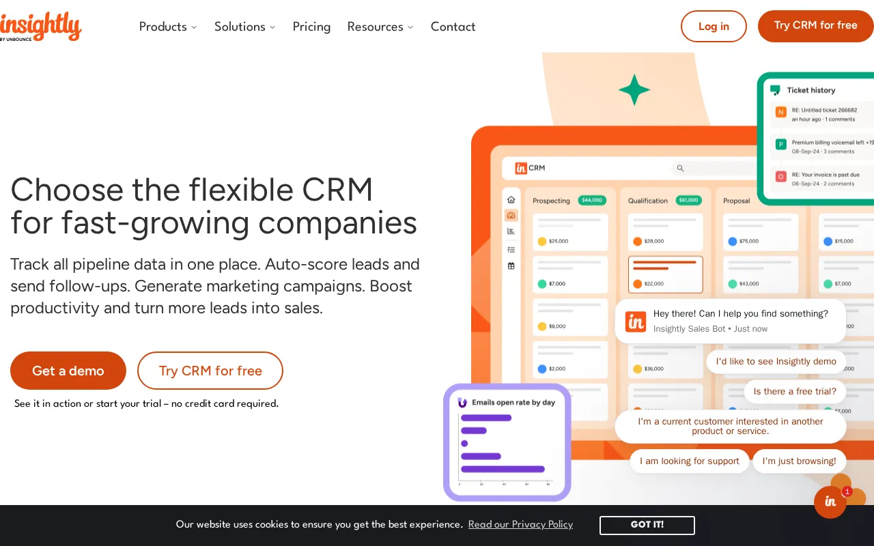This screenshot has width=874, height=546.
Task: Open the chat launcher bubble with notification badge
Action: click(x=830, y=502)
